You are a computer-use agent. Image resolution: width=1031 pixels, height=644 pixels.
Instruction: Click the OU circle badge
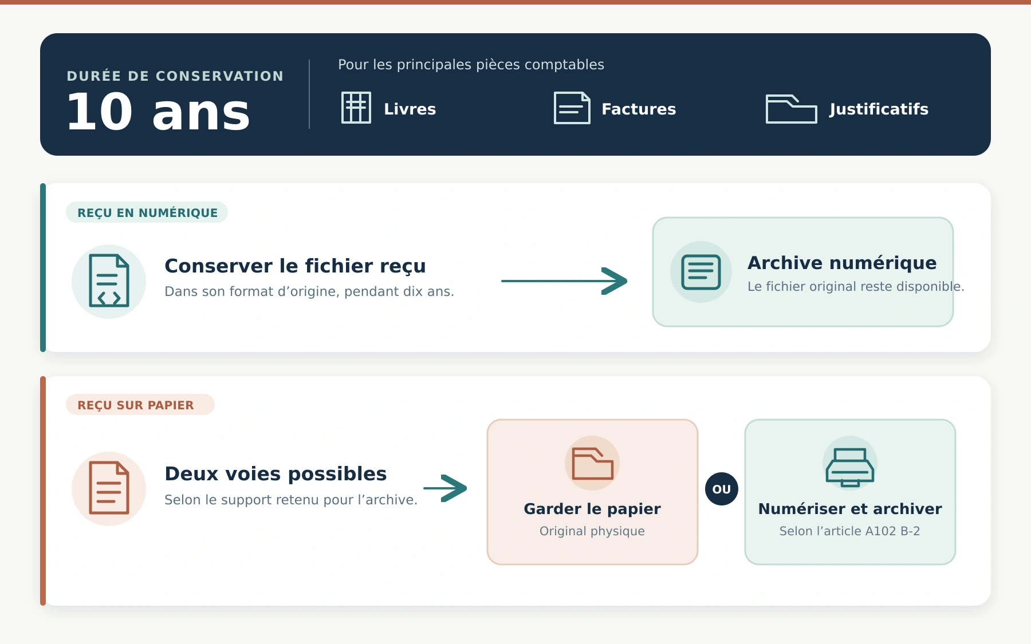click(x=722, y=489)
